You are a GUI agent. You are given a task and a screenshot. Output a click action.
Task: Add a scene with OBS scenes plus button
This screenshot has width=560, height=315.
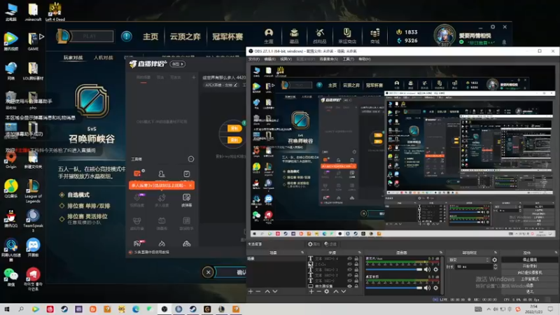coord(251,291)
